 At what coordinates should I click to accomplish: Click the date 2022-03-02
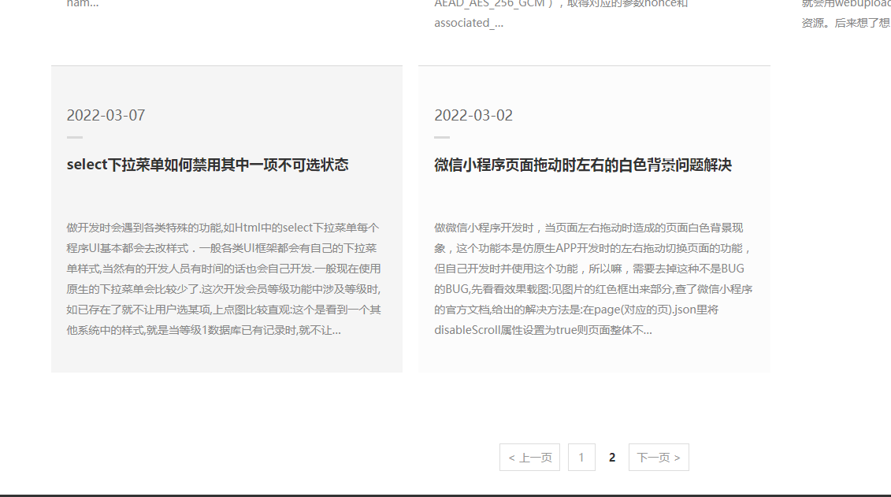(x=473, y=116)
